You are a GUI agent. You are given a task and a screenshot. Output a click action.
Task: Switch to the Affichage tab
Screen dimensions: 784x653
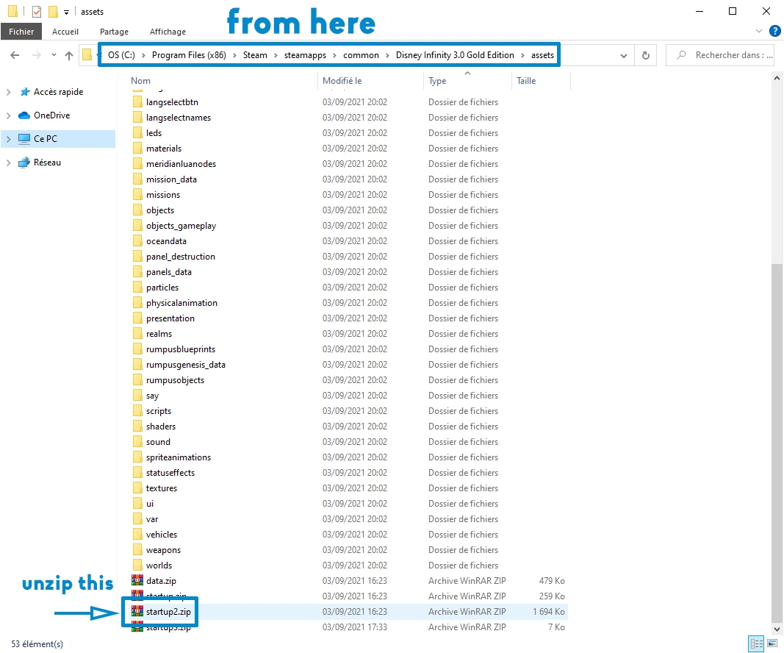(x=168, y=32)
